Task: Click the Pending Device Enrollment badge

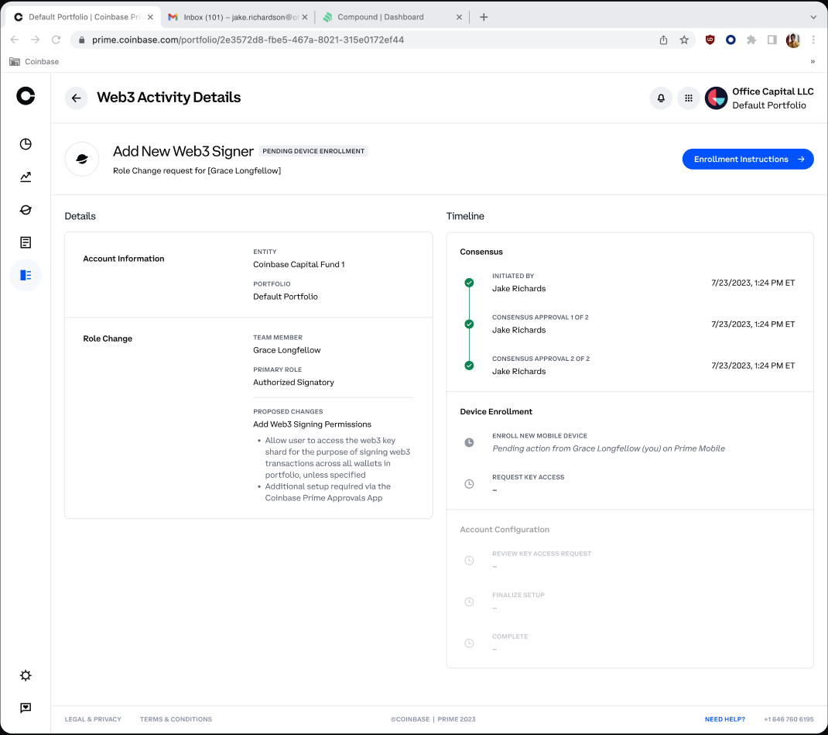Action: tap(313, 151)
